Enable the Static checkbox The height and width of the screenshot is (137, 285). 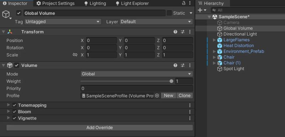169,13
